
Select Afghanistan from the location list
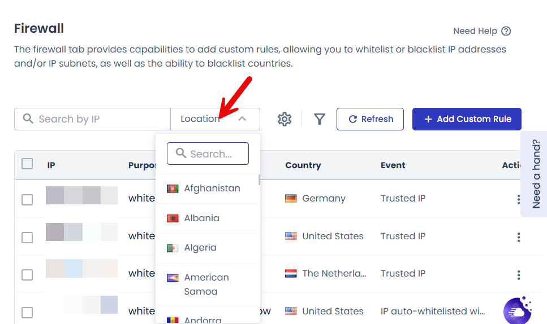click(x=208, y=189)
